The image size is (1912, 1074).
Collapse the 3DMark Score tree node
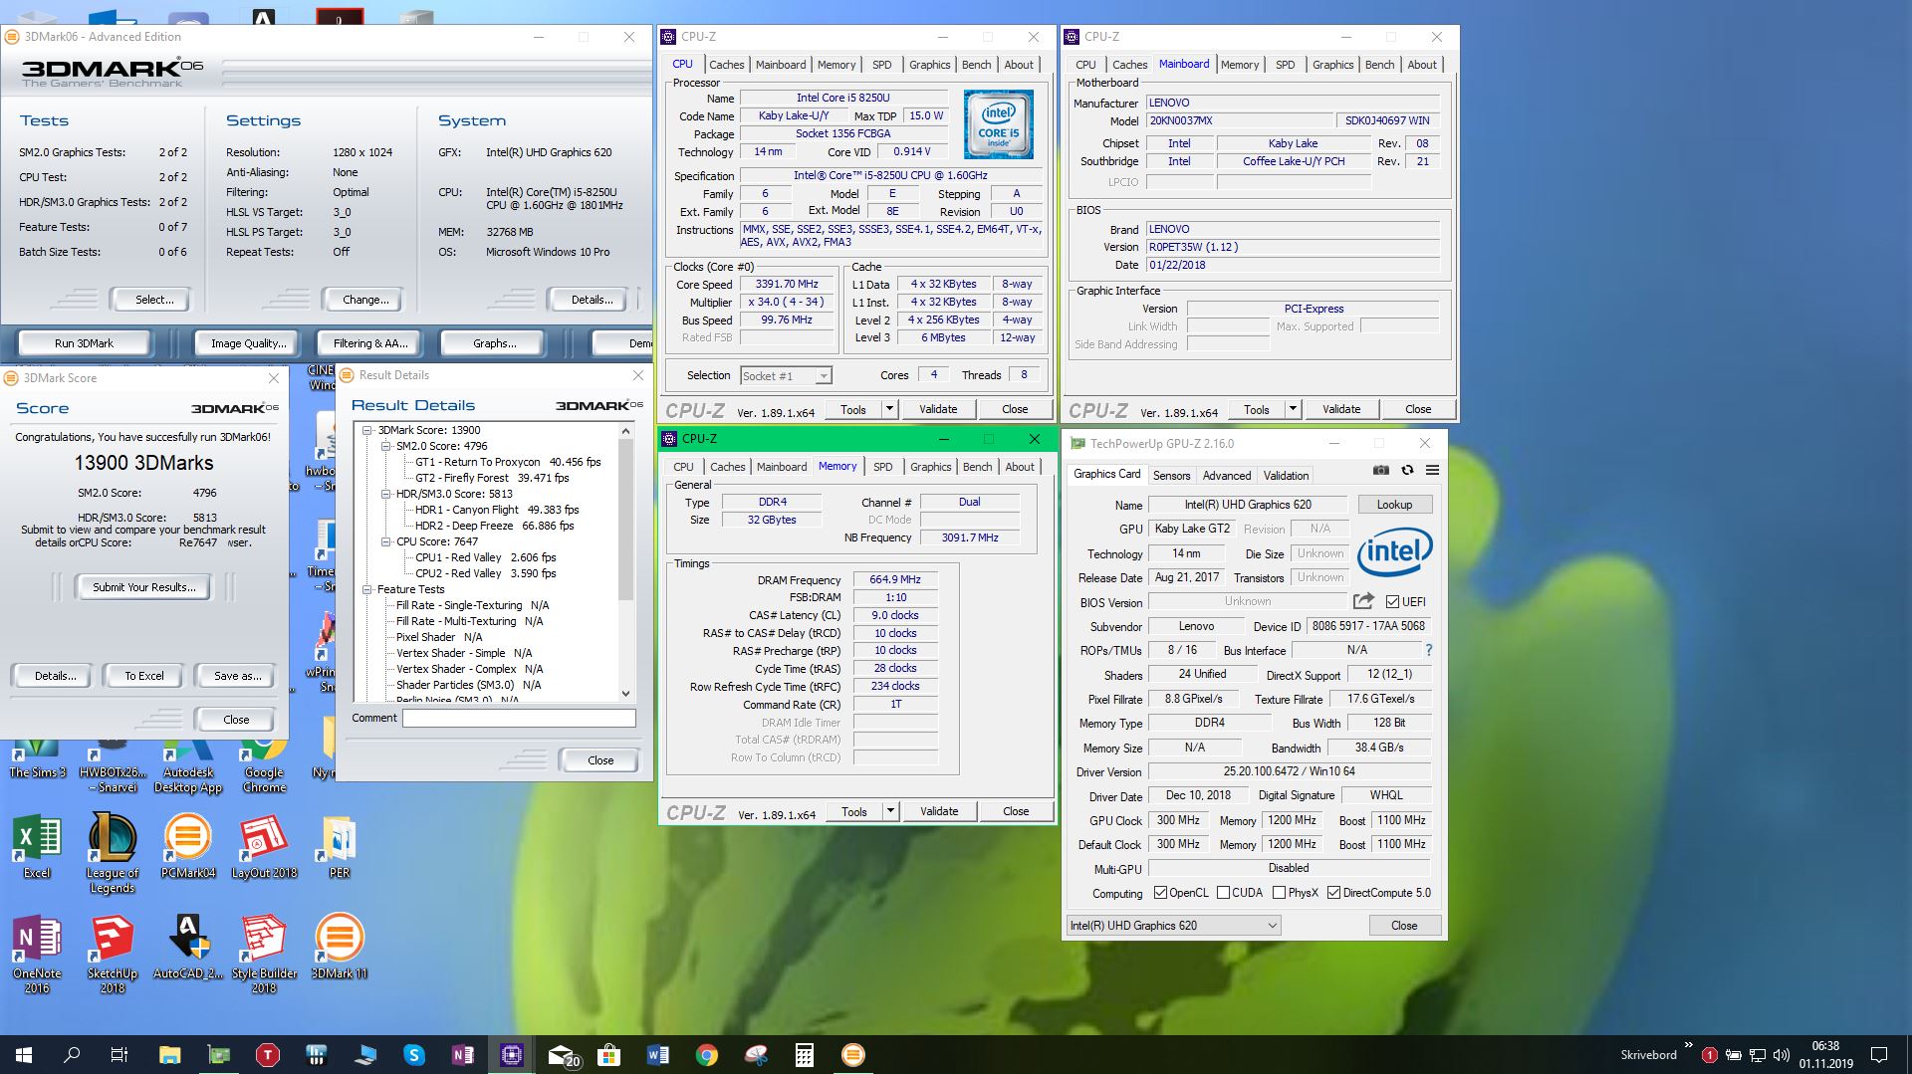pos(367,431)
